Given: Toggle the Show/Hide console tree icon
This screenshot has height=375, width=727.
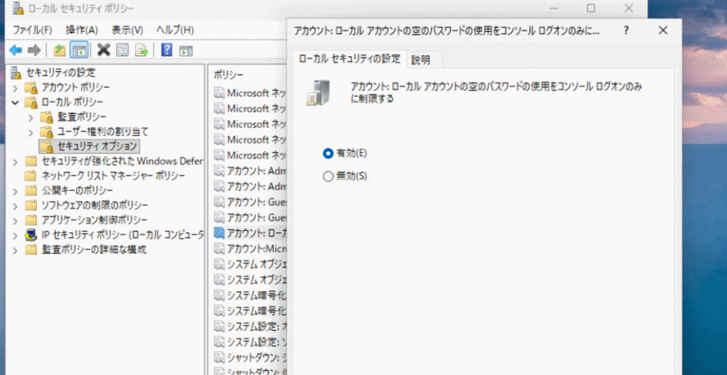Looking at the screenshot, I should coord(79,50).
